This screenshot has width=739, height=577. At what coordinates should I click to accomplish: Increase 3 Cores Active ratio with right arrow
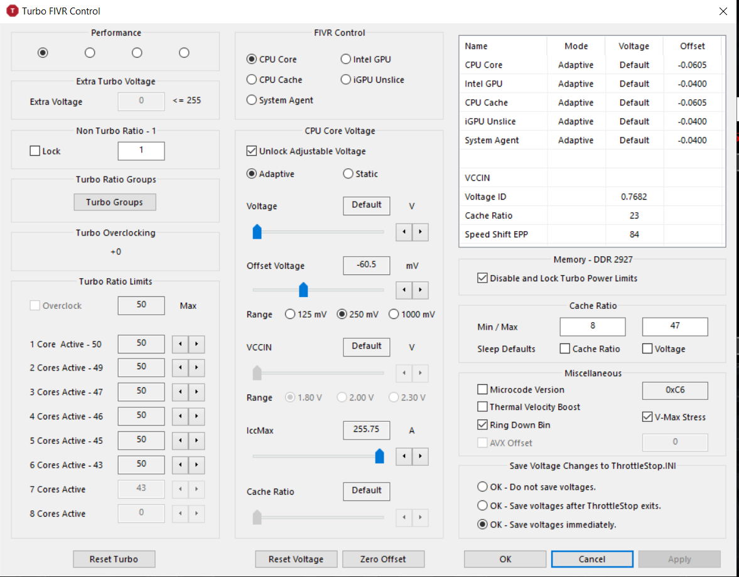coord(197,392)
